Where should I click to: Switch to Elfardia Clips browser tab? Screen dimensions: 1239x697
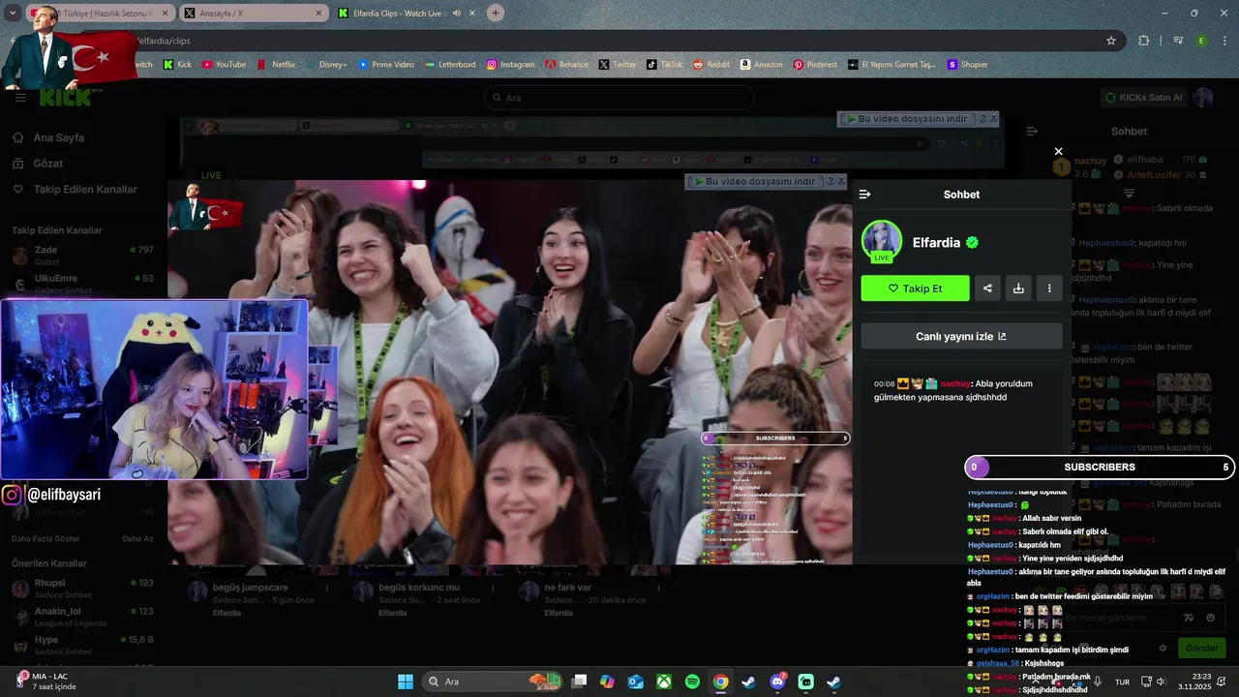pos(405,13)
